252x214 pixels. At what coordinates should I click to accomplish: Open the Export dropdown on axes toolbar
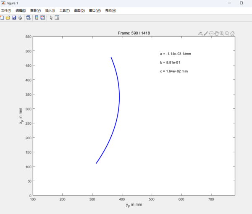tap(200, 33)
